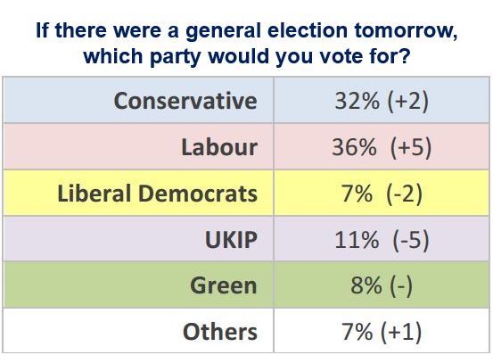This screenshot has width=493, height=355.
Task: Click the Conservative 32% (+2) value
Action: (x=382, y=101)
